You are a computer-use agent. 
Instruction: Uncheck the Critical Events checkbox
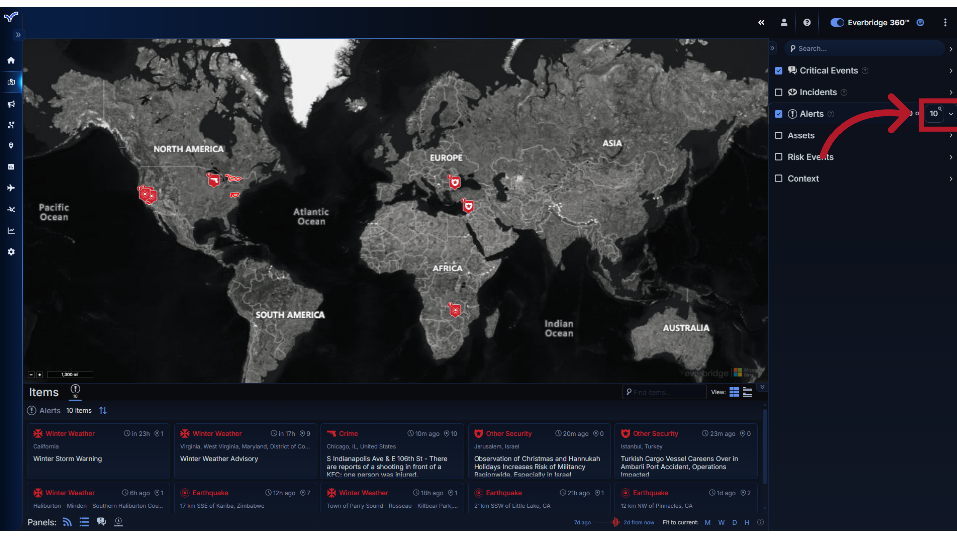pos(779,71)
